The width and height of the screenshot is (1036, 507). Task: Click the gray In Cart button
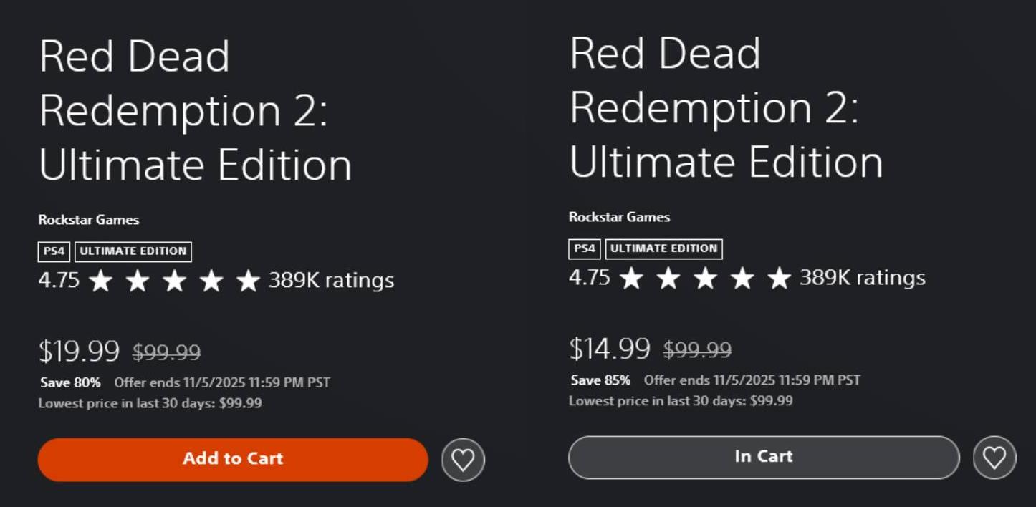[x=764, y=457]
